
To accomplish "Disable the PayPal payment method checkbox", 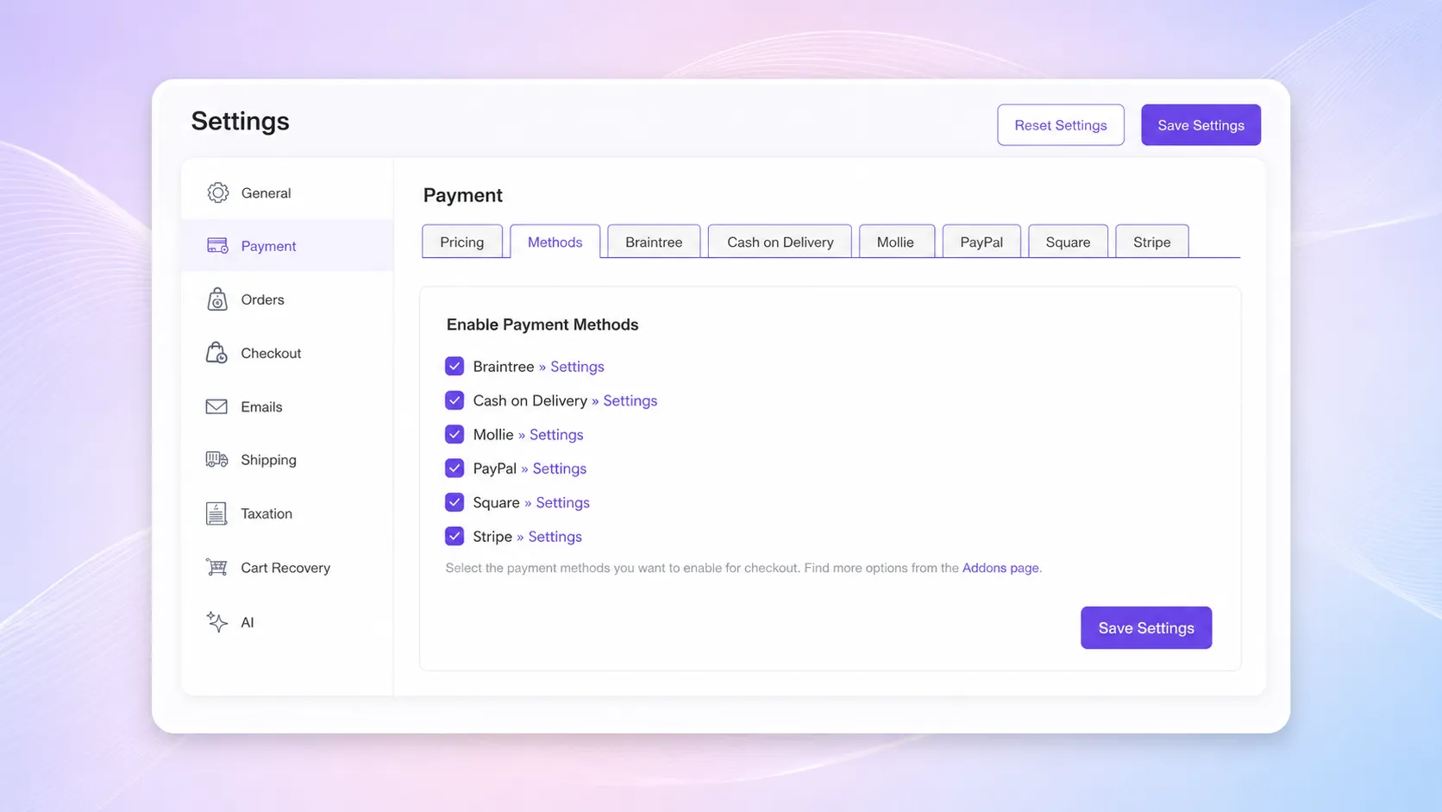I will (x=455, y=469).
